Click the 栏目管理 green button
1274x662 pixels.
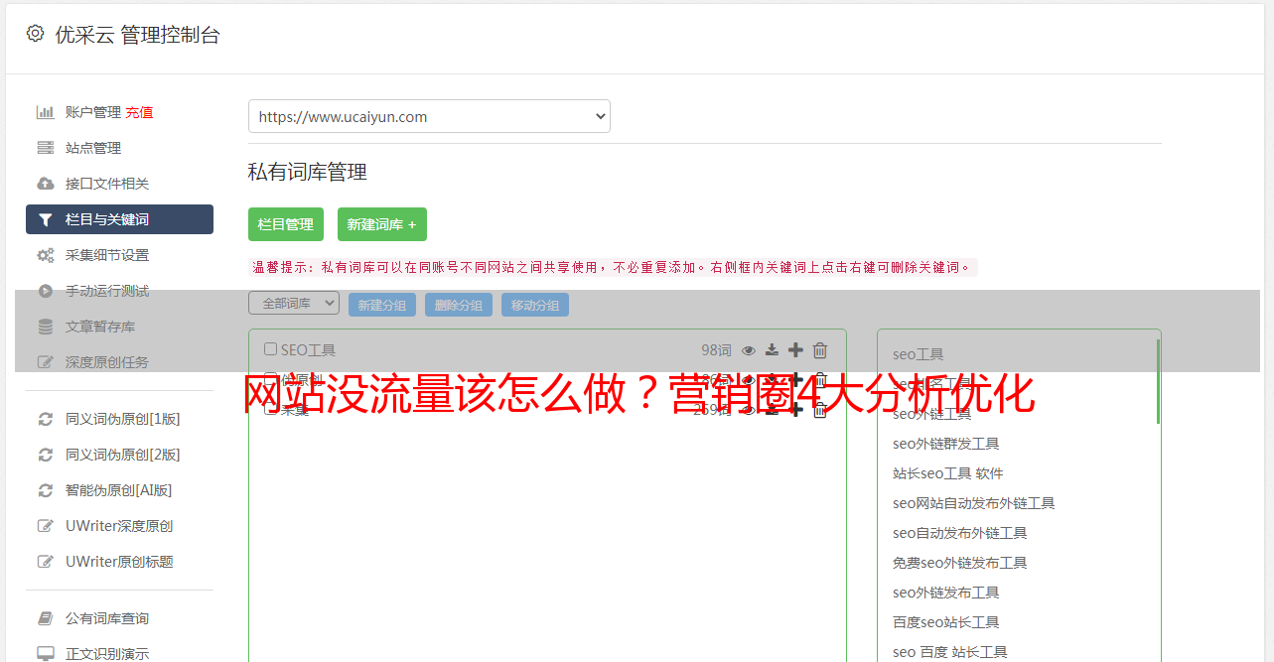[286, 224]
